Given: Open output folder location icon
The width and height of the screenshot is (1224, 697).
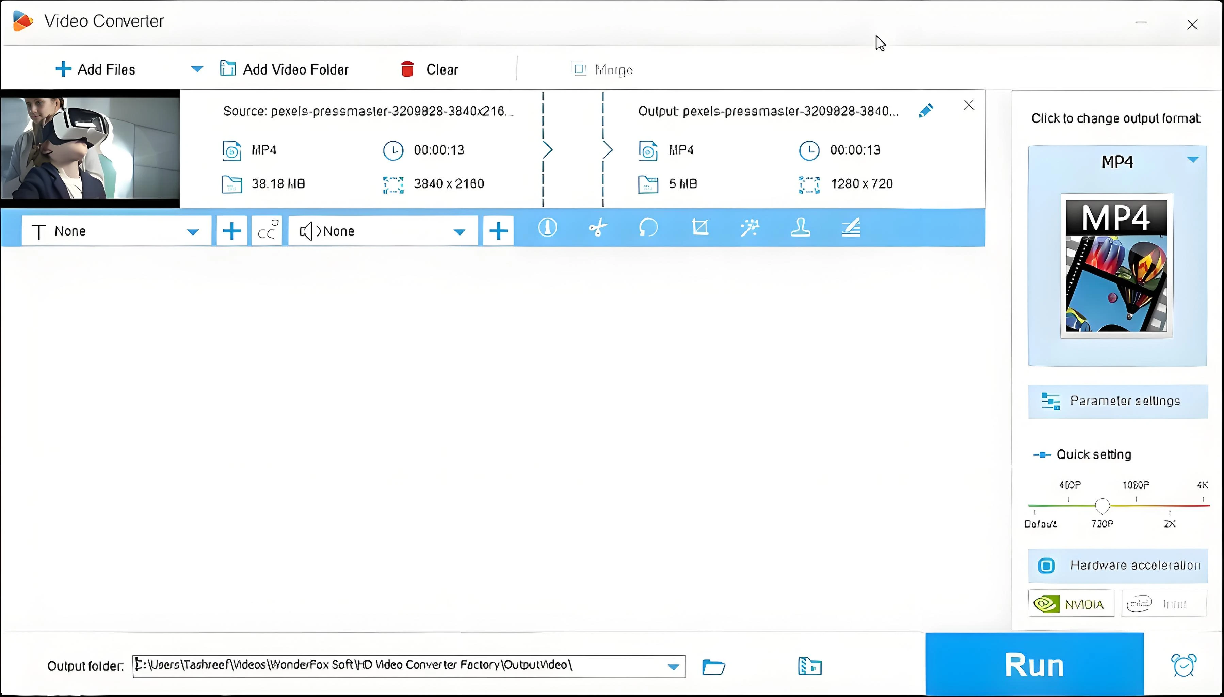Looking at the screenshot, I should [x=810, y=666].
